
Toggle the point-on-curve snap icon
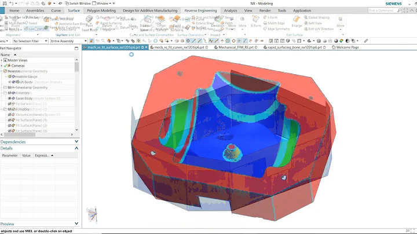tap(244, 41)
